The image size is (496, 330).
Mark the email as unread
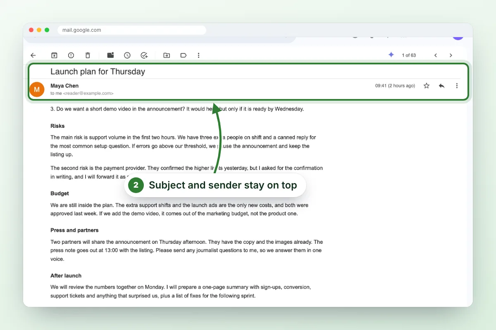point(110,55)
